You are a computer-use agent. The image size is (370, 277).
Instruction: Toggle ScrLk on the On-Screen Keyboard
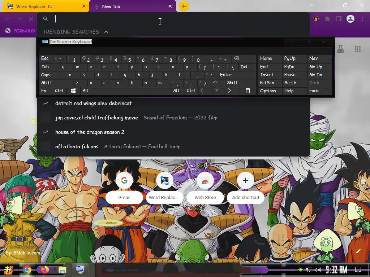click(294, 83)
